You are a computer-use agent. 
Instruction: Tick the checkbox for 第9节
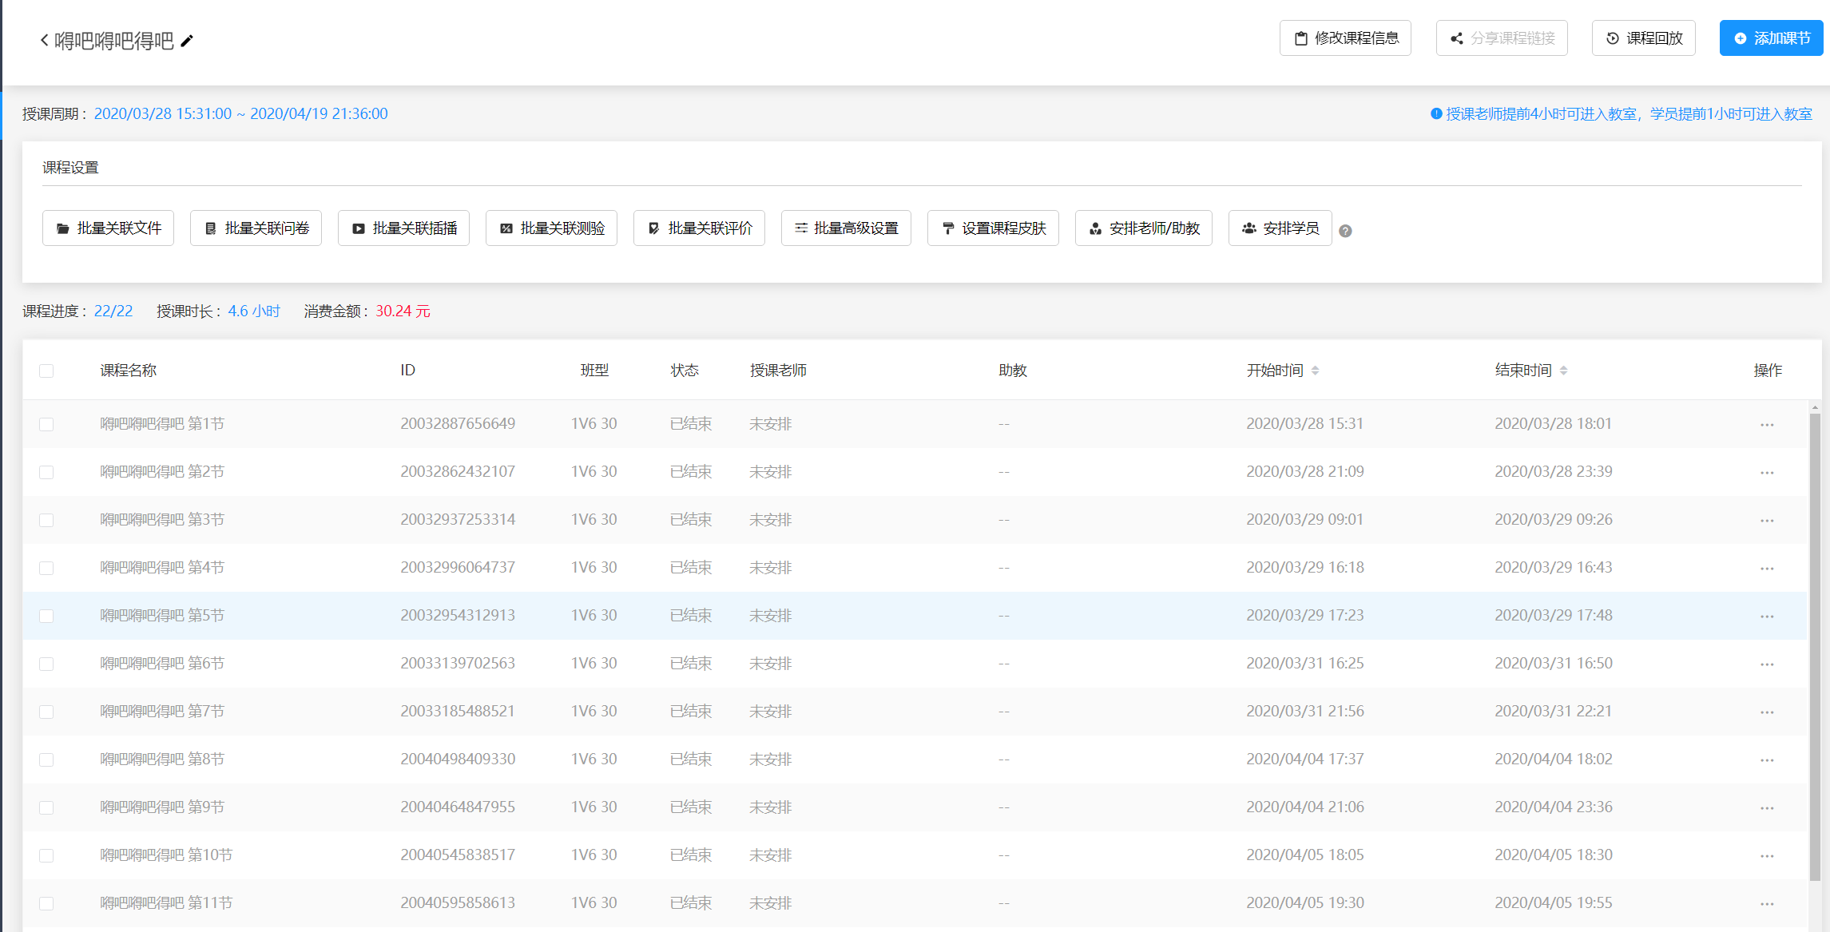(x=46, y=807)
